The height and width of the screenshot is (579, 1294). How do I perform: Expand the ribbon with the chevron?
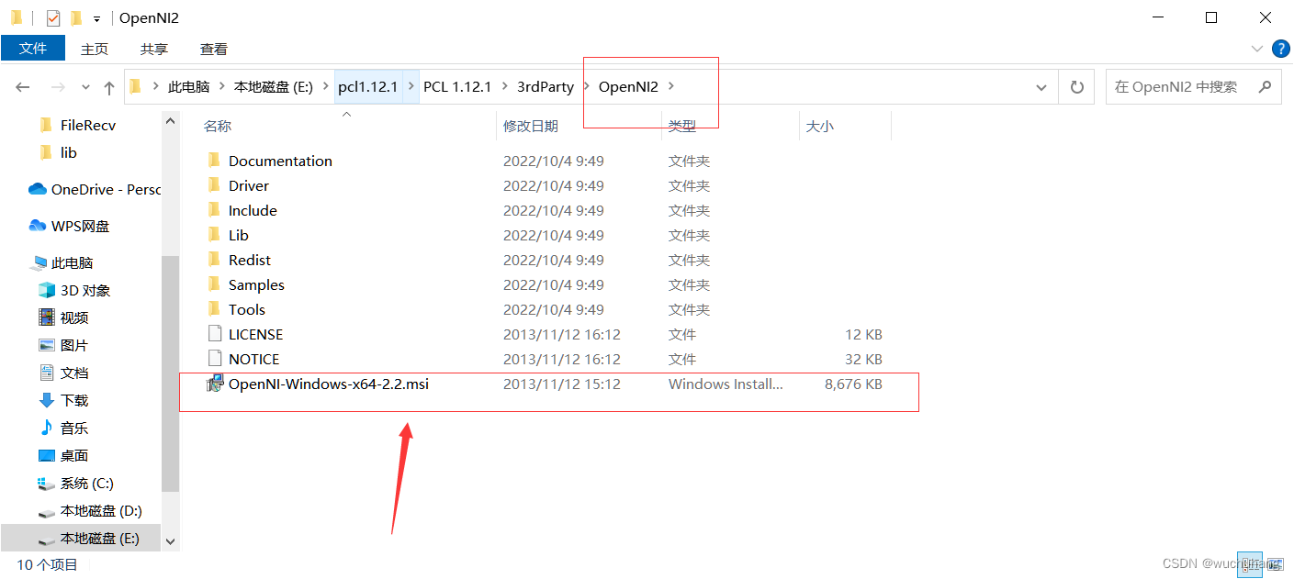[x=1257, y=49]
